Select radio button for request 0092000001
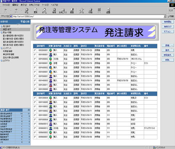Image resolution: width=175 pixels, height=149 pixels. click(x=35, y=50)
